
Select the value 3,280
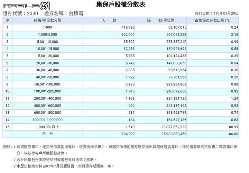click(x=130, y=84)
